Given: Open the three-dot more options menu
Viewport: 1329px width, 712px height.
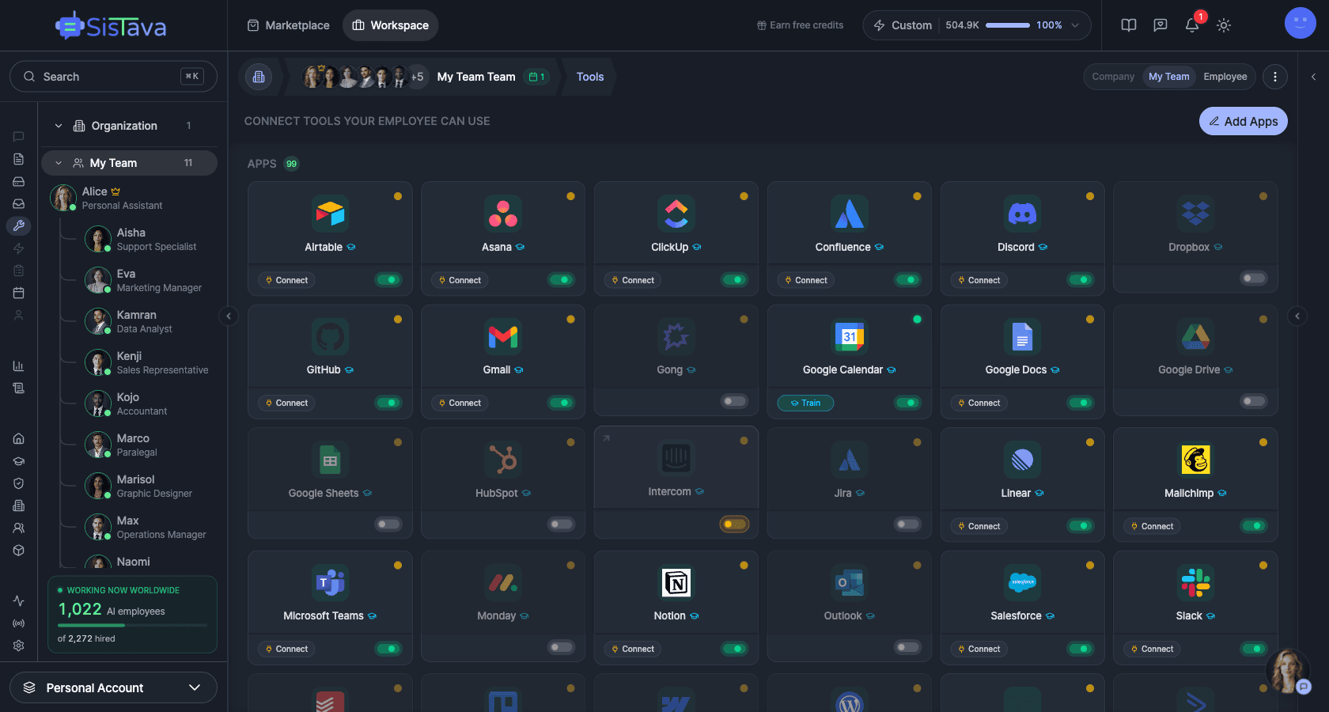Looking at the screenshot, I should pyautogui.click(x=1274, y=77).
